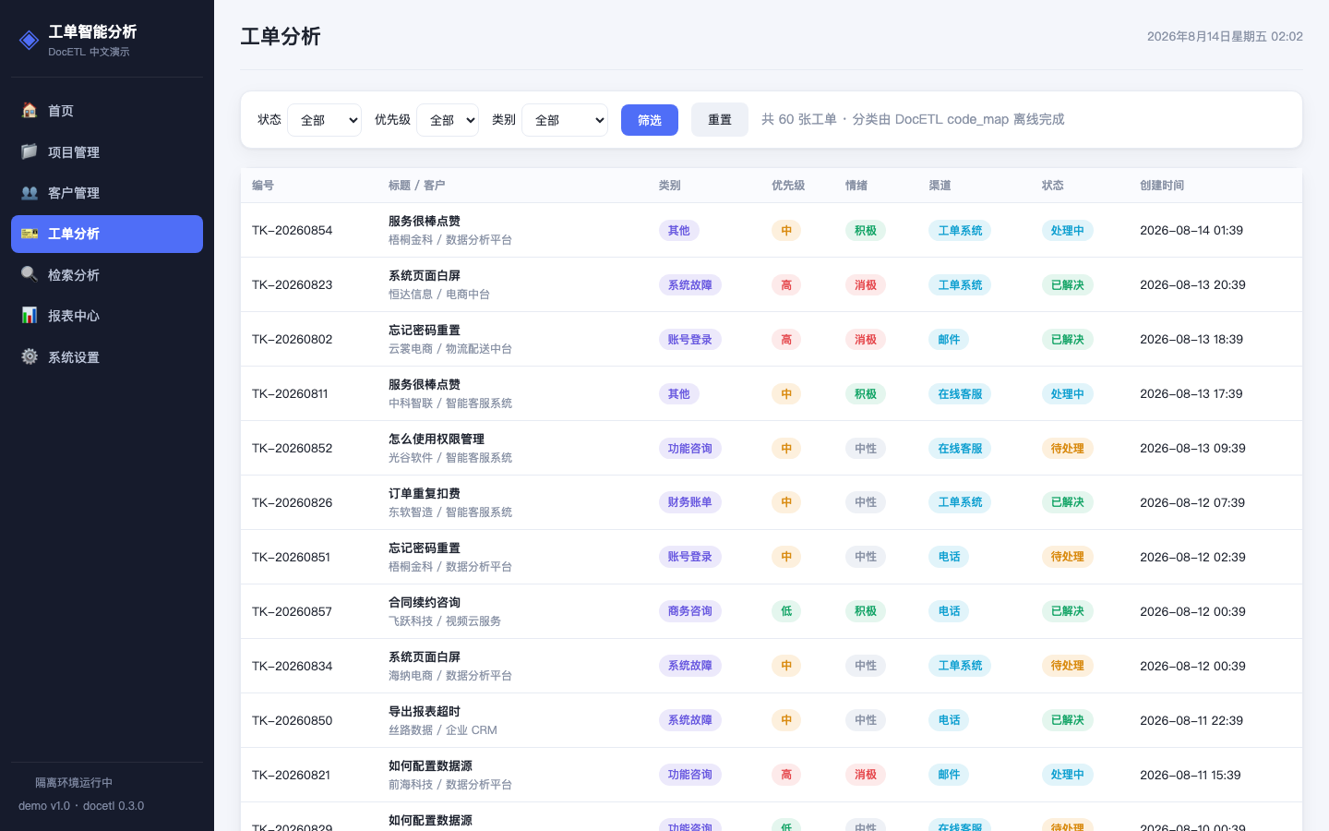This screenshot has height=831, width=1329.
Task: Click the gear icon beside 系统设置
Action: point(30,356)
